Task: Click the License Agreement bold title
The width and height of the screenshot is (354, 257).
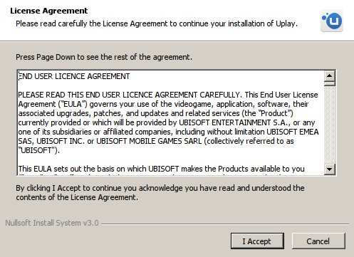Action: [49, 11]
